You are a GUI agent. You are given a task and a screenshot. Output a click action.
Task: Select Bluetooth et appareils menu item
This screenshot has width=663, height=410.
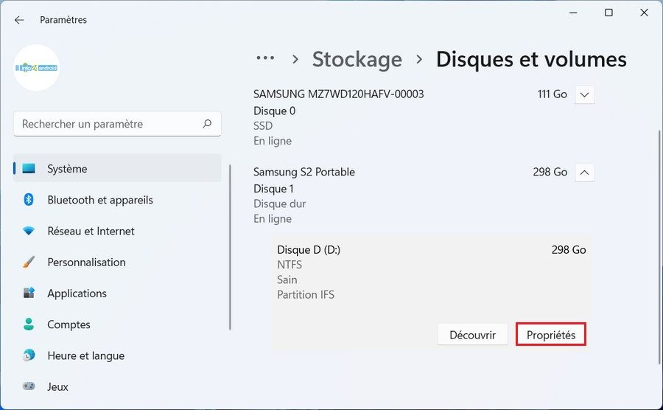(100, 200)
